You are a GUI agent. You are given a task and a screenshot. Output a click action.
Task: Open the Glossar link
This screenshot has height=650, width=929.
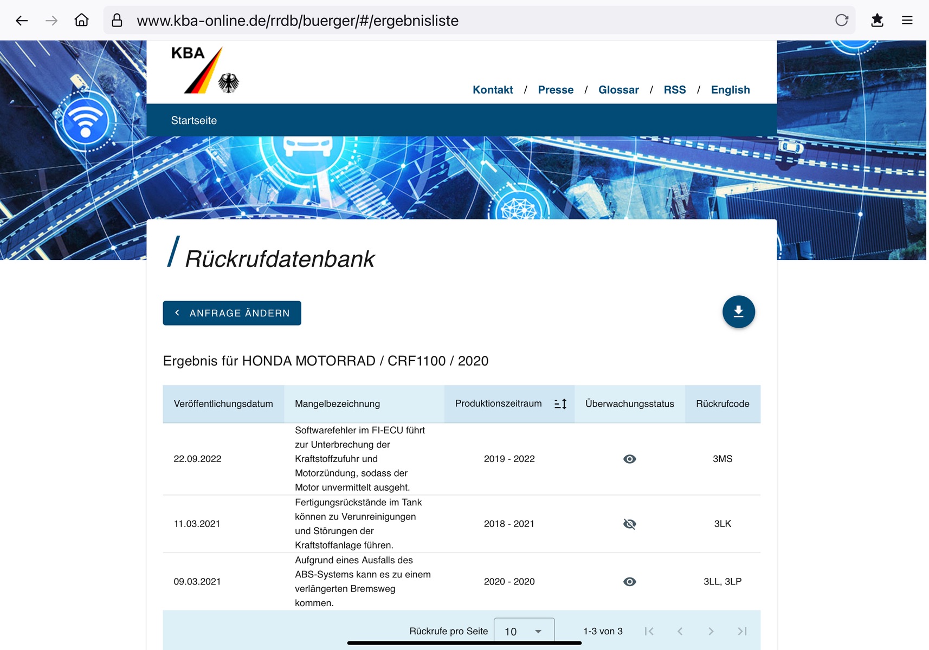pyautogui.click(x=618, y=90)
